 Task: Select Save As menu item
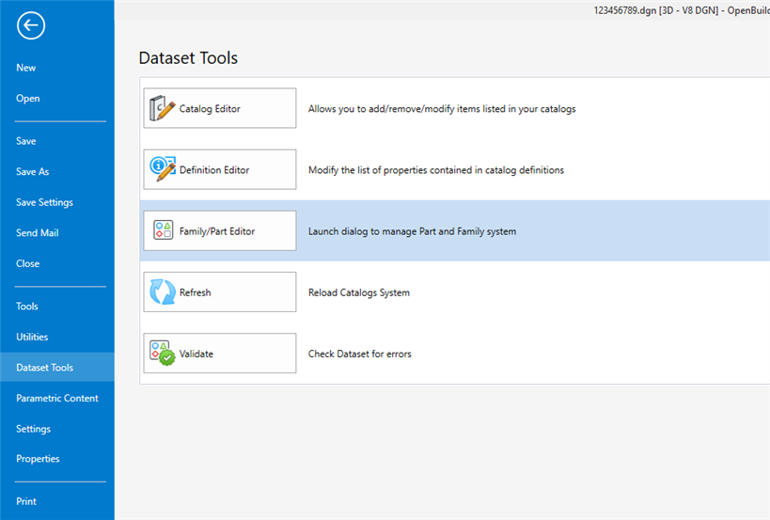[x=32, y=172]
